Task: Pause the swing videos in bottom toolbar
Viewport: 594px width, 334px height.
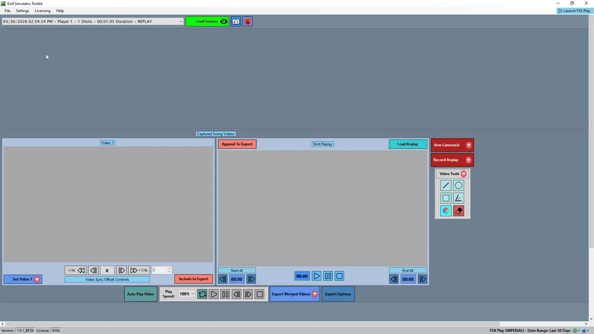Action: (x=225, y=294)
